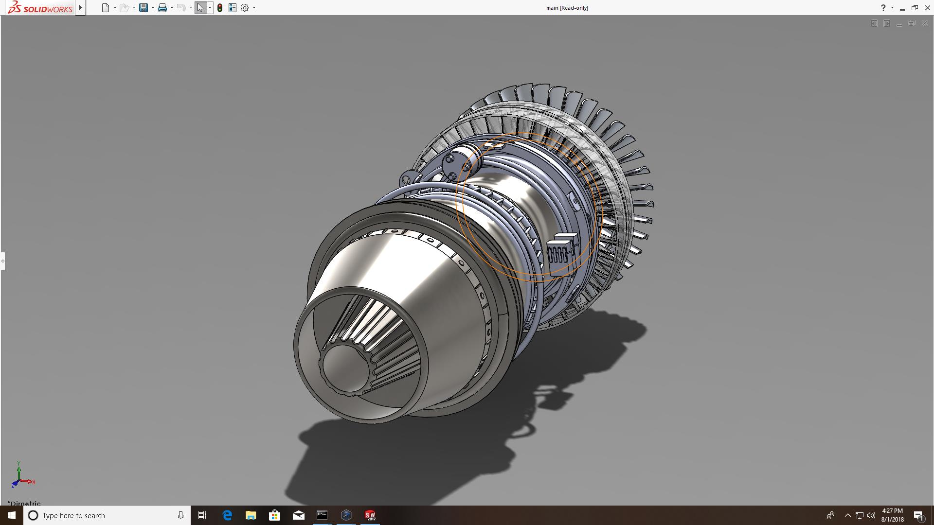Expand the SolidWorks menu flyout arrow
Screen dimensions: 934x525
click(80, 8)
